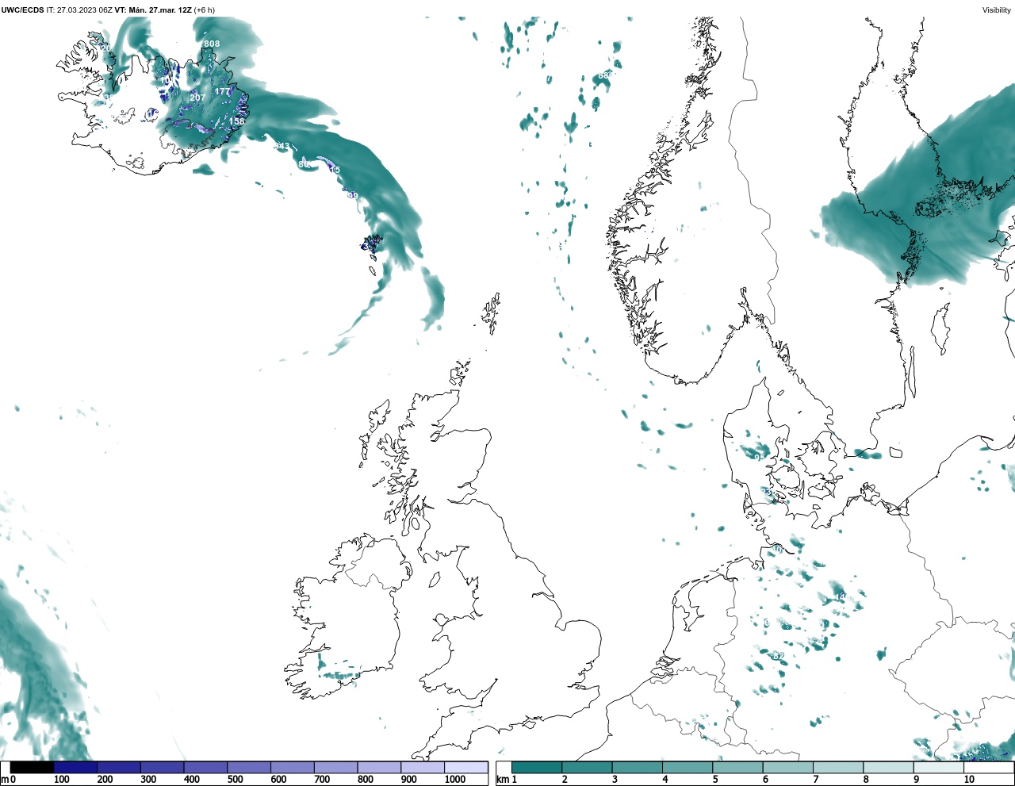The height and width of the screenshot is (786, 1015).
Task: Click the '158' value near Iceland's east coast
Action: click(236, 121)
